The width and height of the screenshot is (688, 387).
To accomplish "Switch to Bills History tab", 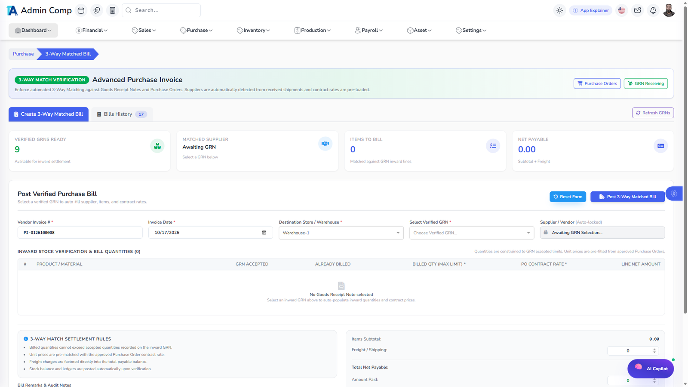I will click(x=122, y=114).
